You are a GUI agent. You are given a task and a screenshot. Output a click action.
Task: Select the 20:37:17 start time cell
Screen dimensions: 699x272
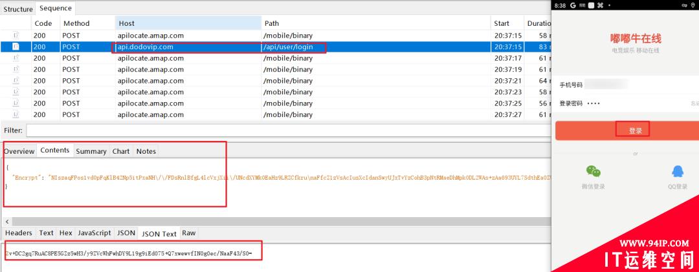(x=508, y=58)
